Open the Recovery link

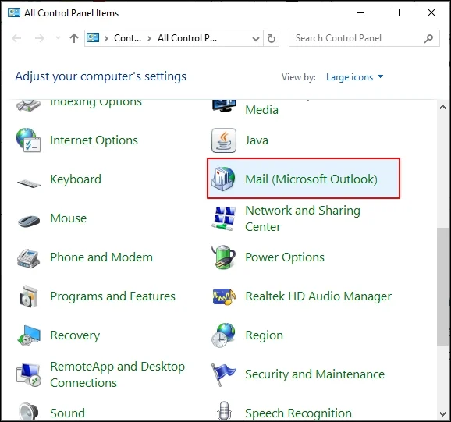point(75,335)
